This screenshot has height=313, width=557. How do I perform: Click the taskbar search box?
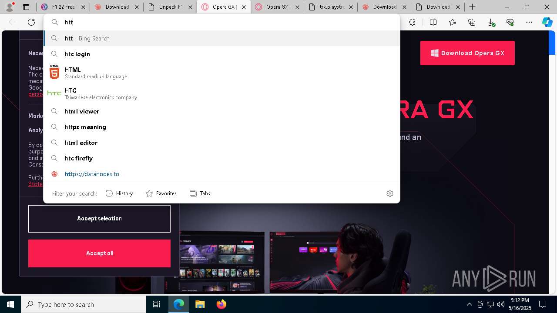coord(84,304)
